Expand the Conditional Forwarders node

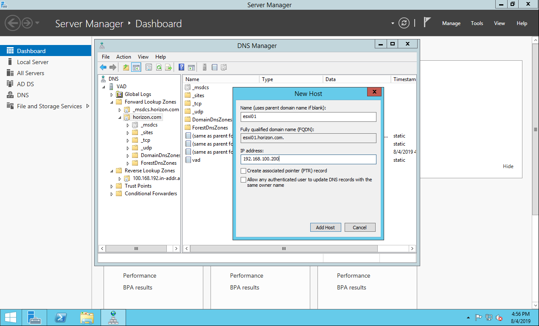[x=112, y=194]
